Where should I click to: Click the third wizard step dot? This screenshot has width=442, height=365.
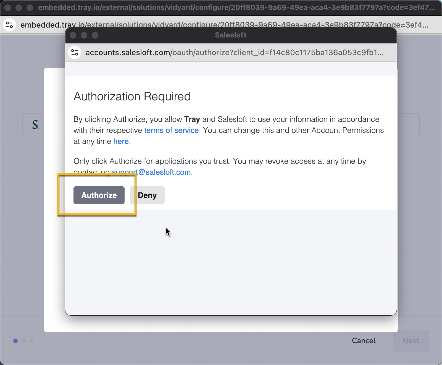31,341
